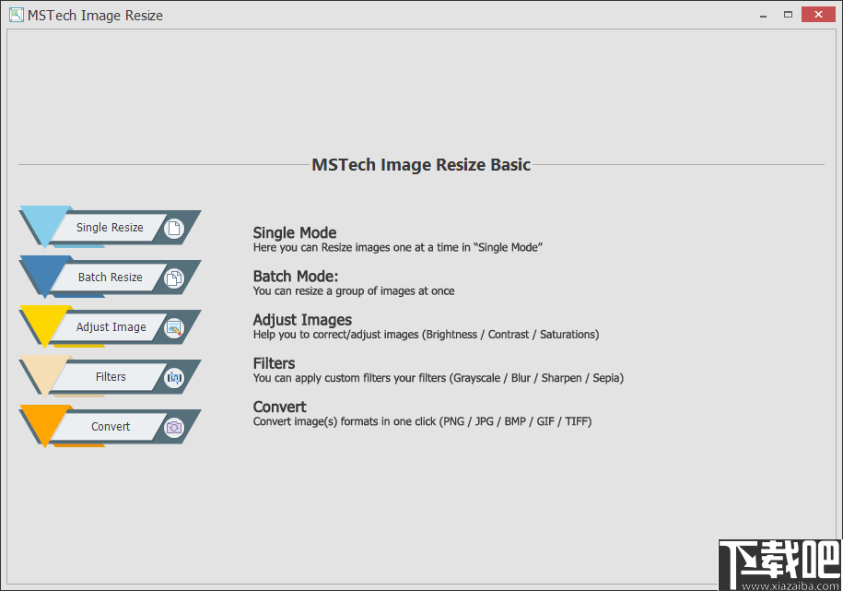This screenshot has width=843, height=591.
Task: Click the maximize button in the title bar
Action: click(x=787, y=14)
